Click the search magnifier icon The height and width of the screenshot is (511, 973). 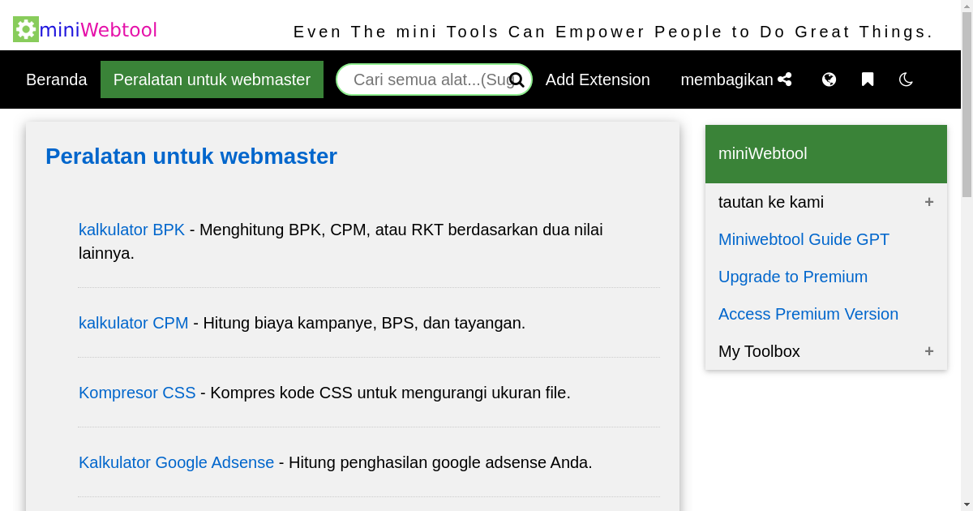517,80
